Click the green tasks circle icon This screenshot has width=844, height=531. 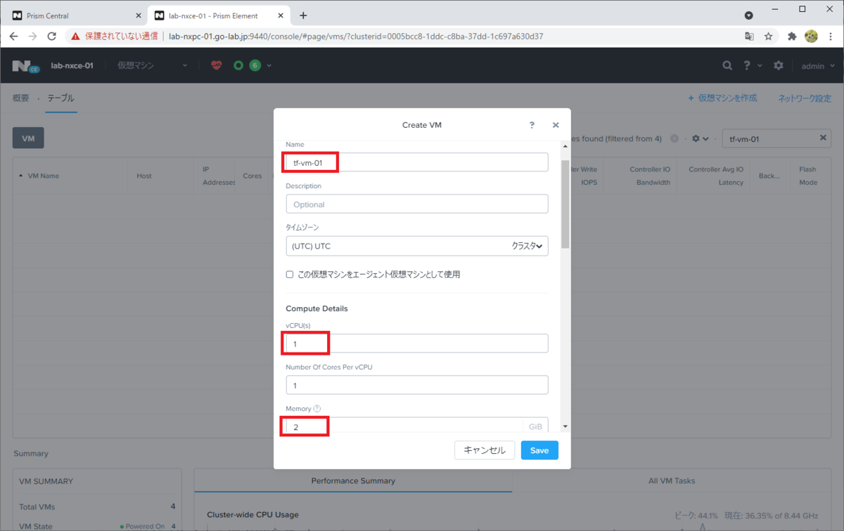click(x=238, y=65)
